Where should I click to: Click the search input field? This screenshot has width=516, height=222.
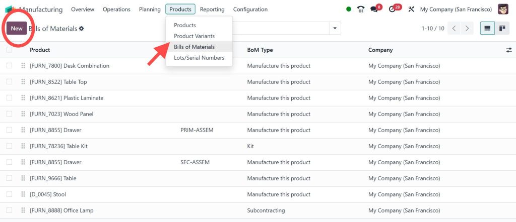pos(281,29)
